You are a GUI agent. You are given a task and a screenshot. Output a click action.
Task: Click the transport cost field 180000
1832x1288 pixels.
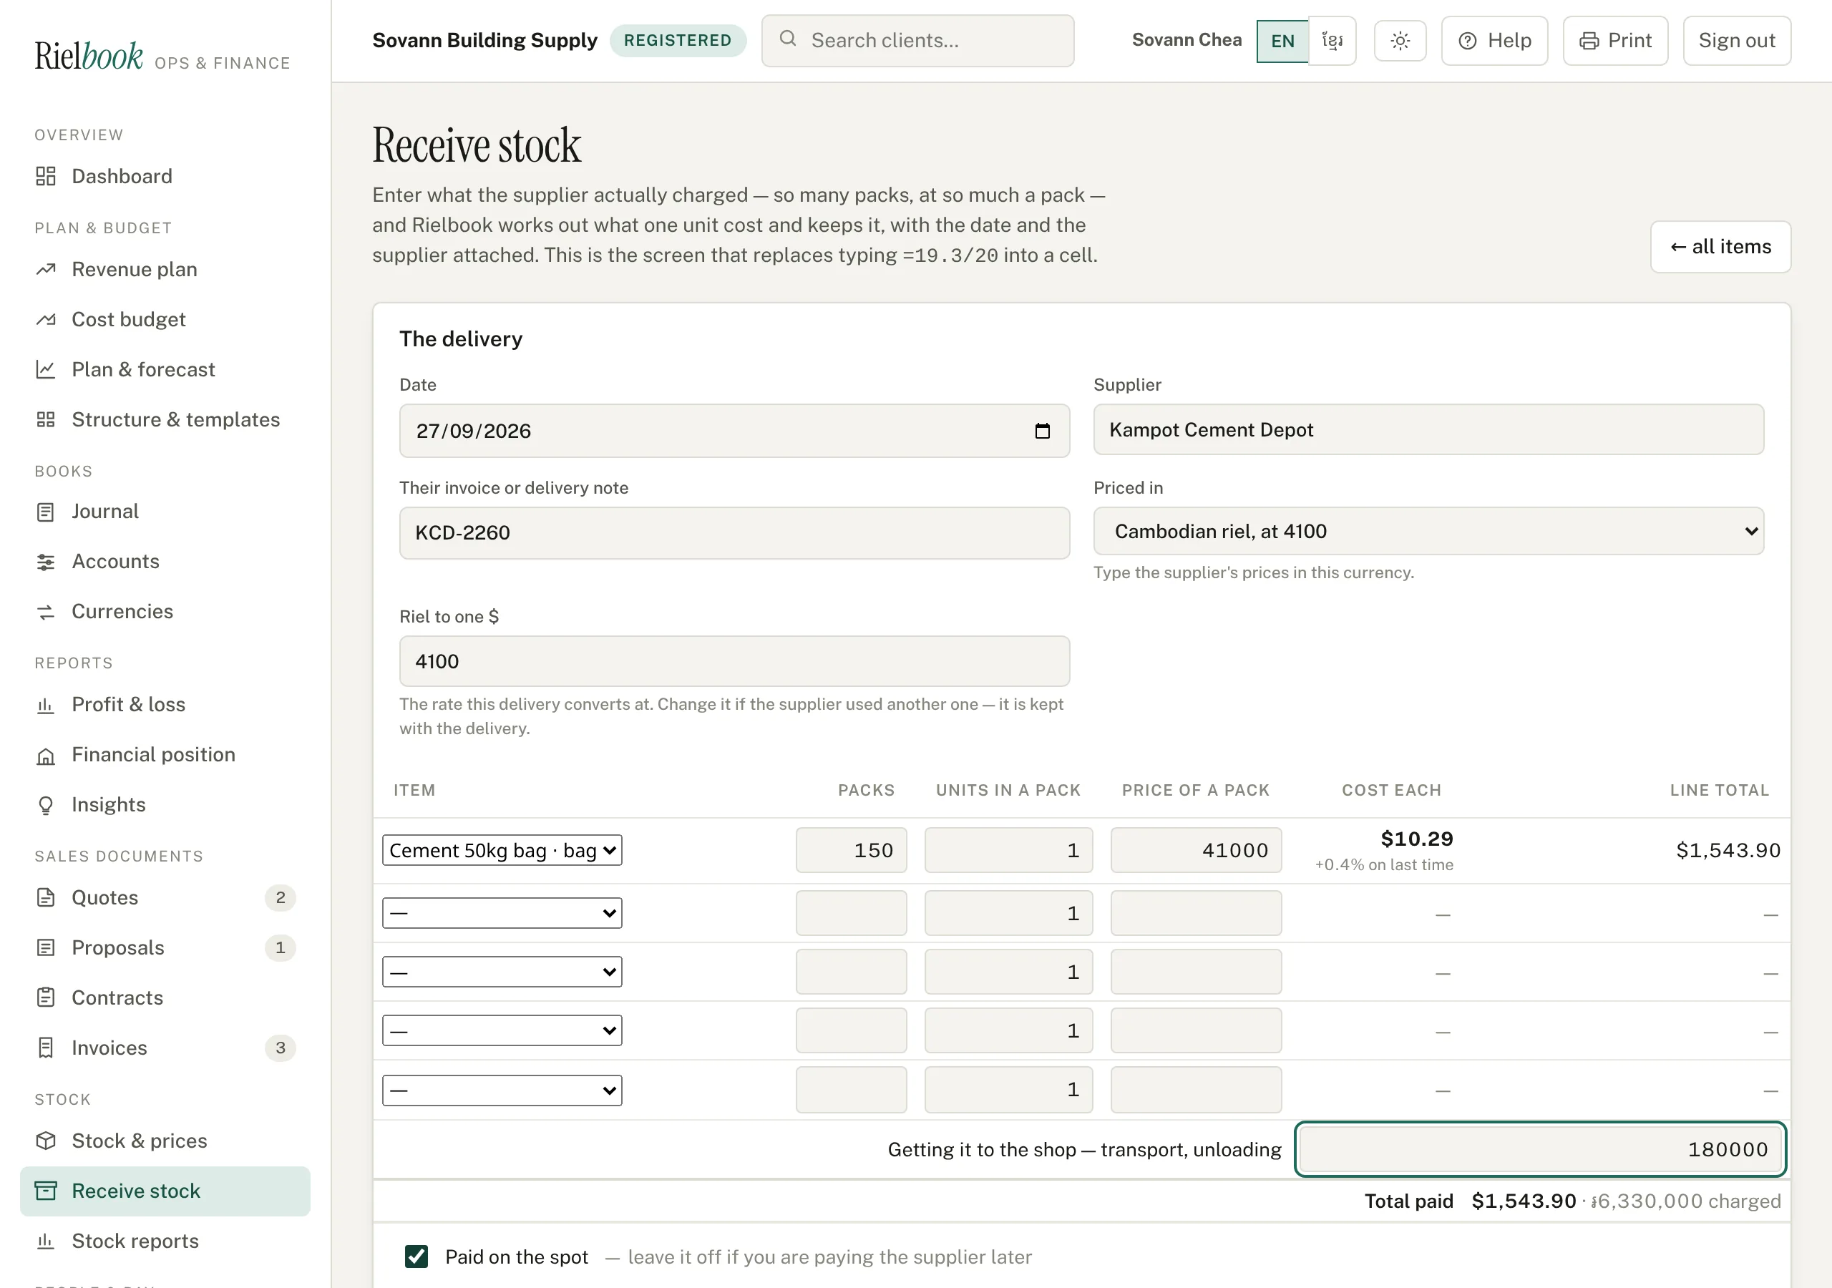(1540, 1149)
